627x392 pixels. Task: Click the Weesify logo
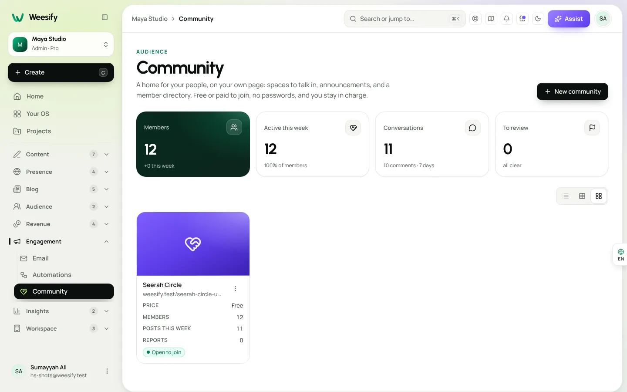35,17
